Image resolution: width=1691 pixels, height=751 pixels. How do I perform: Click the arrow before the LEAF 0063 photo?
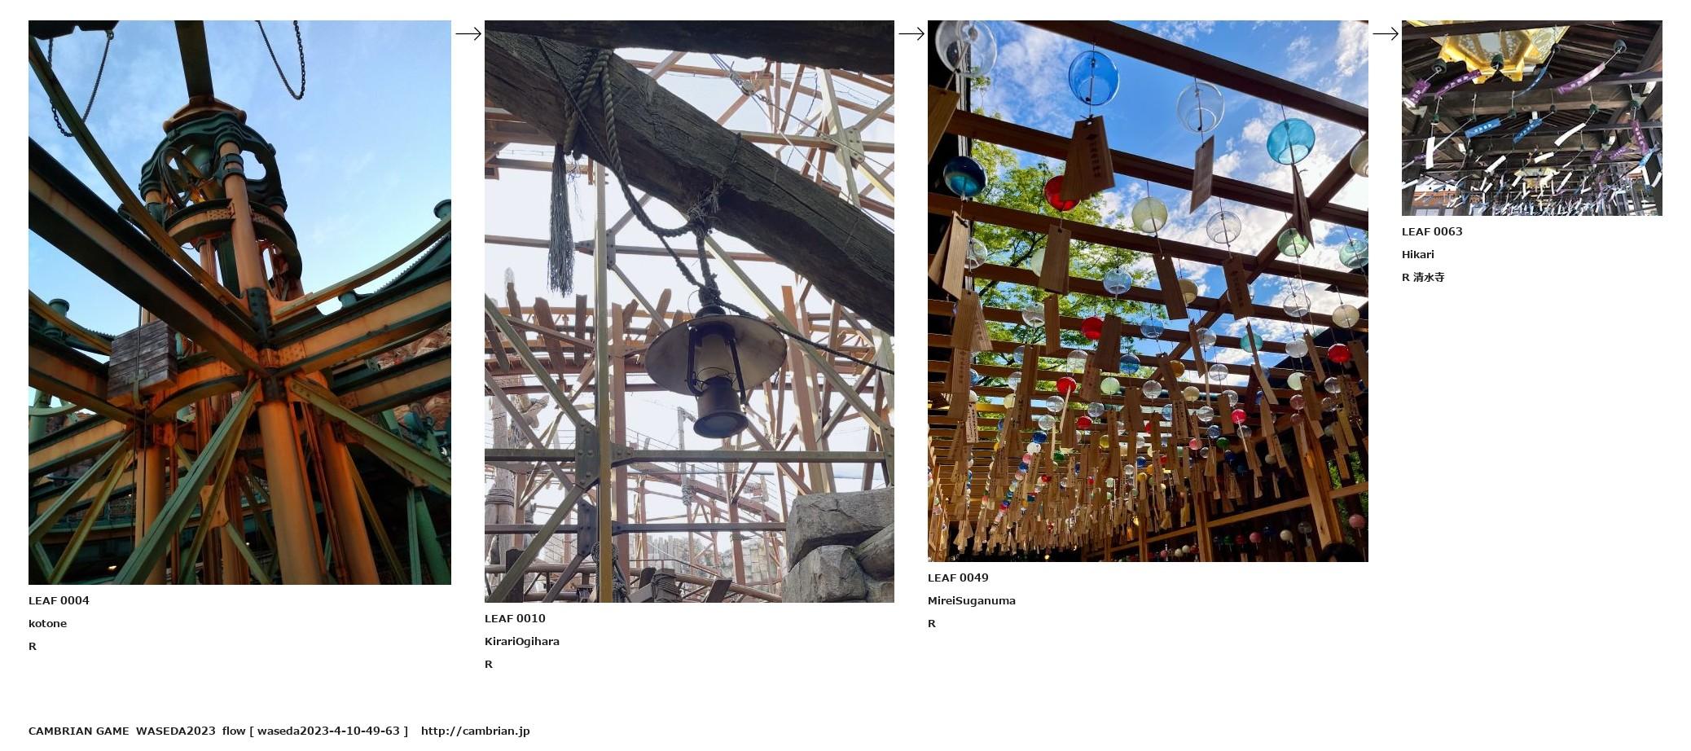(x=1386, y=33)
